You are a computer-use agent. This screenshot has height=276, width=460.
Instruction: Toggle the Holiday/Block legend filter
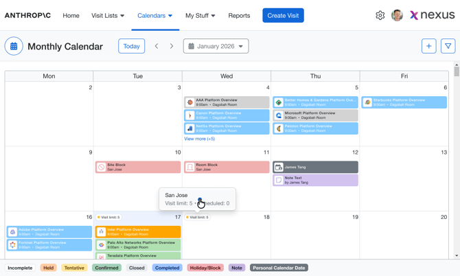click(205, 268)
